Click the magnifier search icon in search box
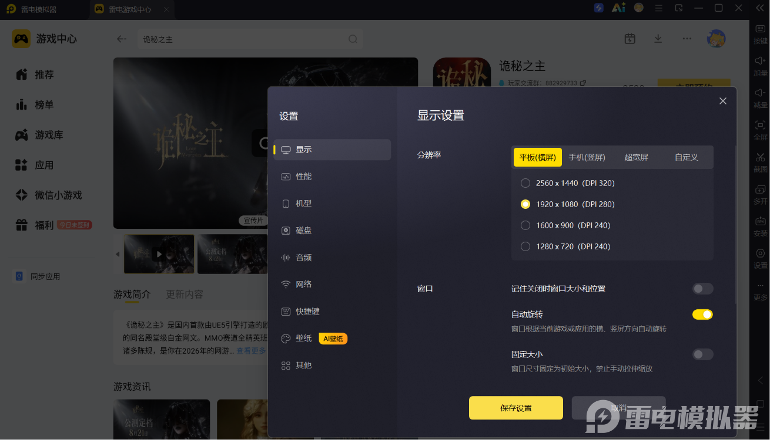 pyautogui.click(x=353, y=39)
